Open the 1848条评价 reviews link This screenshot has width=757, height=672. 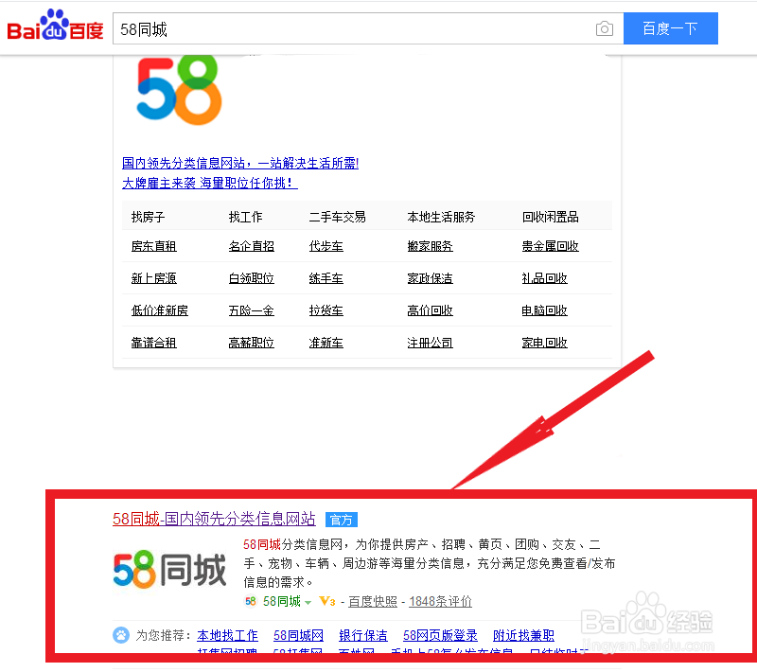coord(440,602)
